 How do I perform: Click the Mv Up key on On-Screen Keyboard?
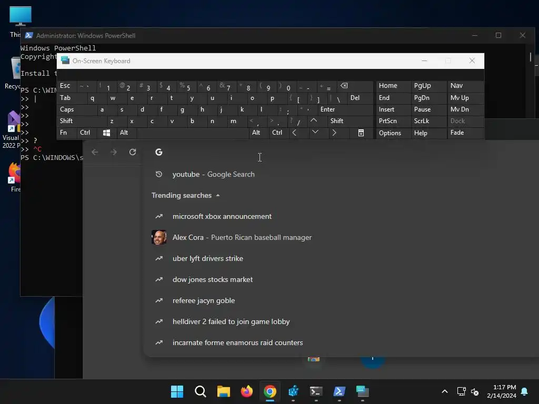(x=465, y=98)
